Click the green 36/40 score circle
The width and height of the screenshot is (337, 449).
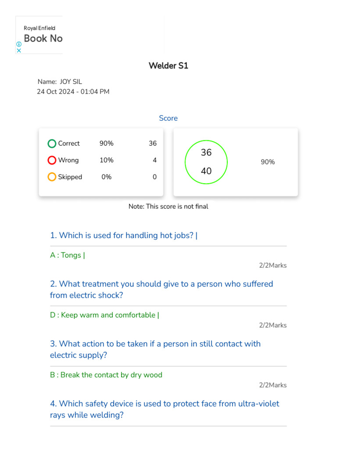point(206,162)
